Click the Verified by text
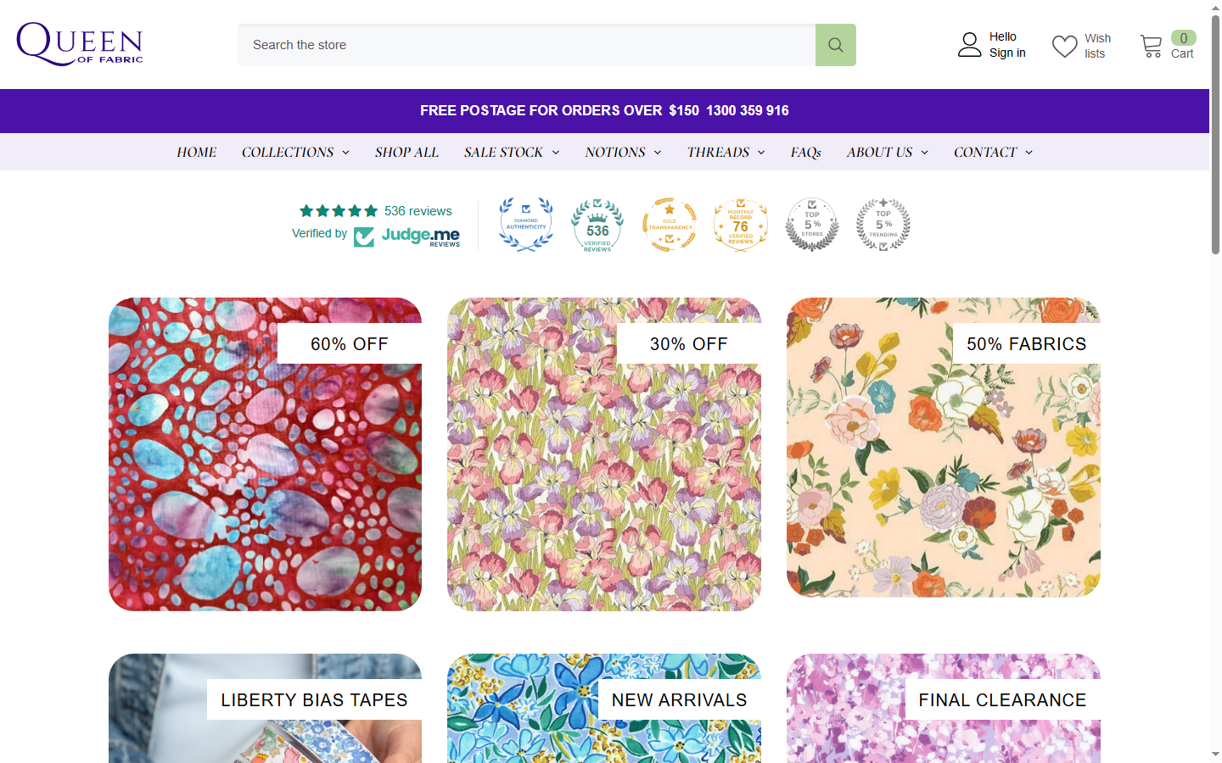This screenshot has height=763, width=1222. [x=319, y=233]
